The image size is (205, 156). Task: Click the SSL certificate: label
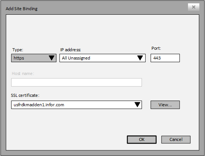tap(25, 95)
